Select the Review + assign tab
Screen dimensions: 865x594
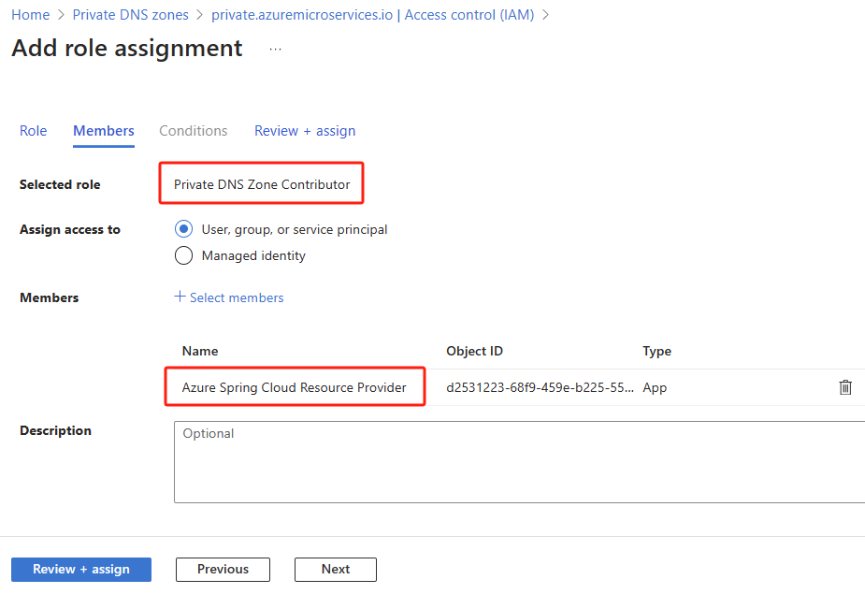(x=304, y=131)
